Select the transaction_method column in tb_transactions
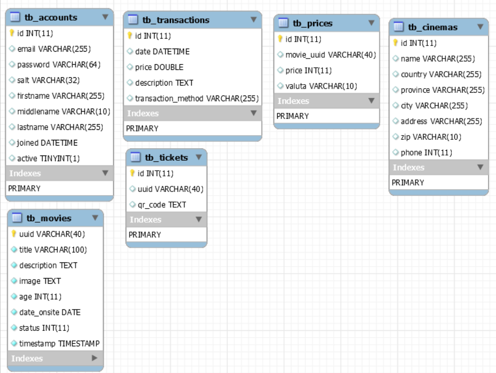 click(196, 98)
